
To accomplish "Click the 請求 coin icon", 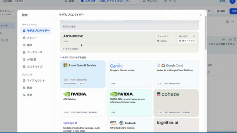I will [24, 45].
